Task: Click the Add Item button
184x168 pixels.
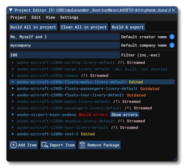Action: [x=23, y=145]
